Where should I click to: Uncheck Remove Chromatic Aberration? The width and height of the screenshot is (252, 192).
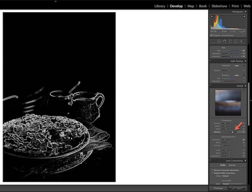pyautogui.click(x=212, y=170)
